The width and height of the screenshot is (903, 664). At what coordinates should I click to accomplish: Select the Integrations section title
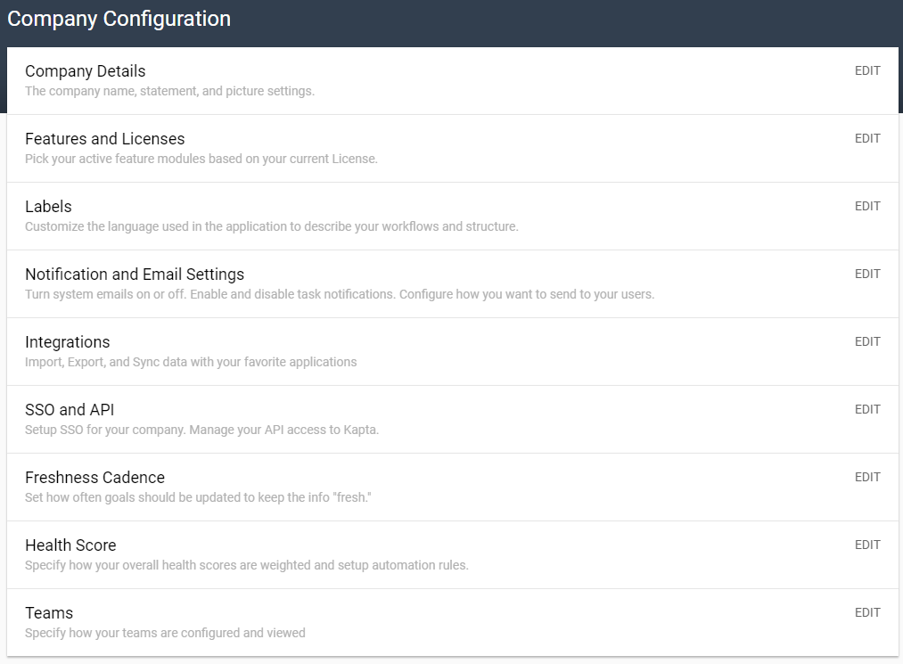click(67, 342)
